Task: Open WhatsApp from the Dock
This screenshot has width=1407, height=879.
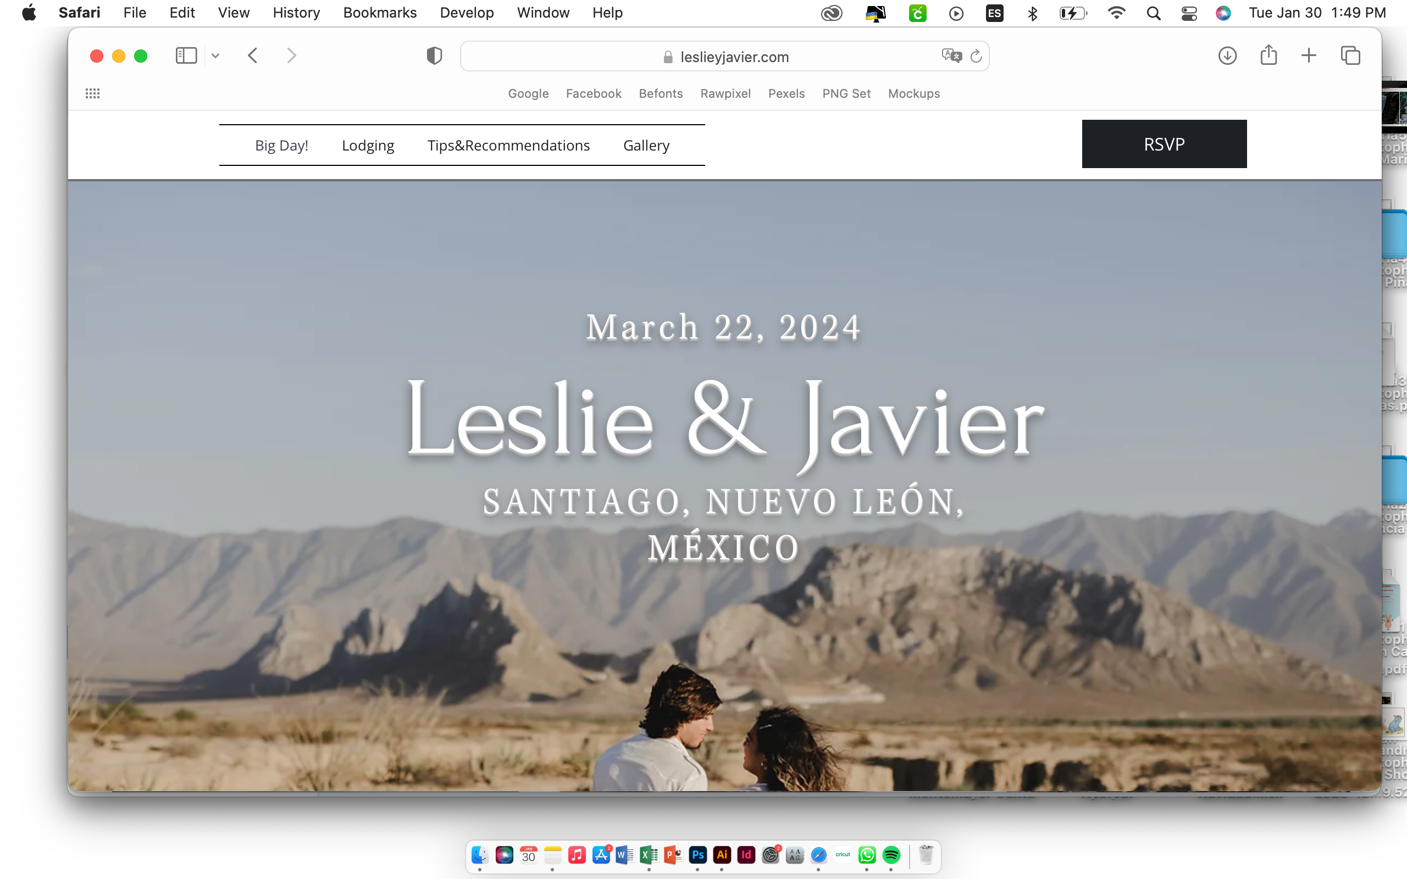Action: pos(867,855)
